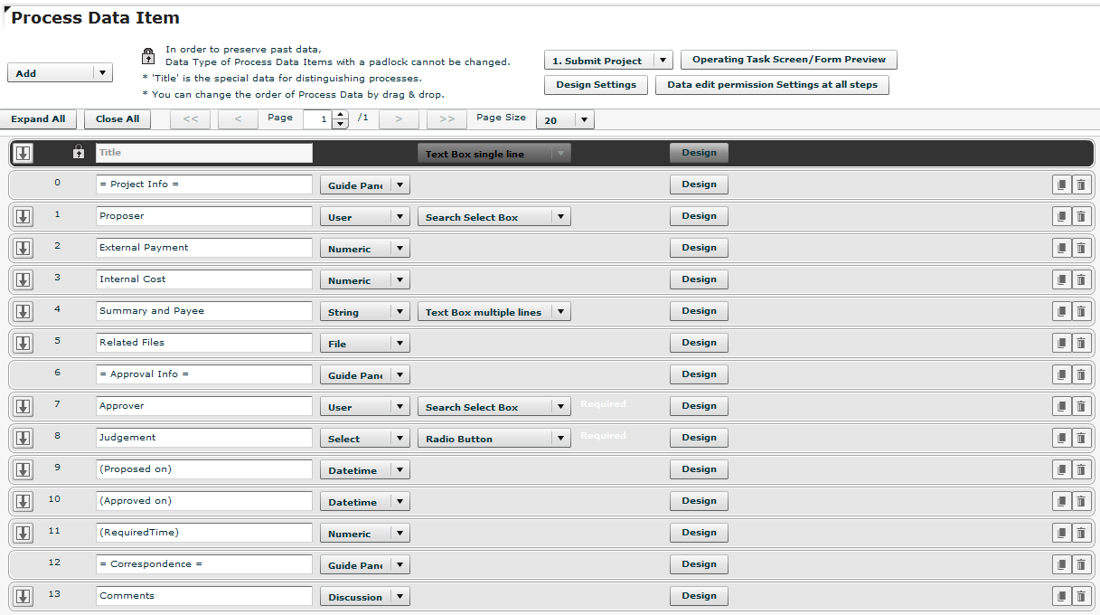Click the padlock icon beside the data note
The image size is (1100, 615).
click(147, 55)
